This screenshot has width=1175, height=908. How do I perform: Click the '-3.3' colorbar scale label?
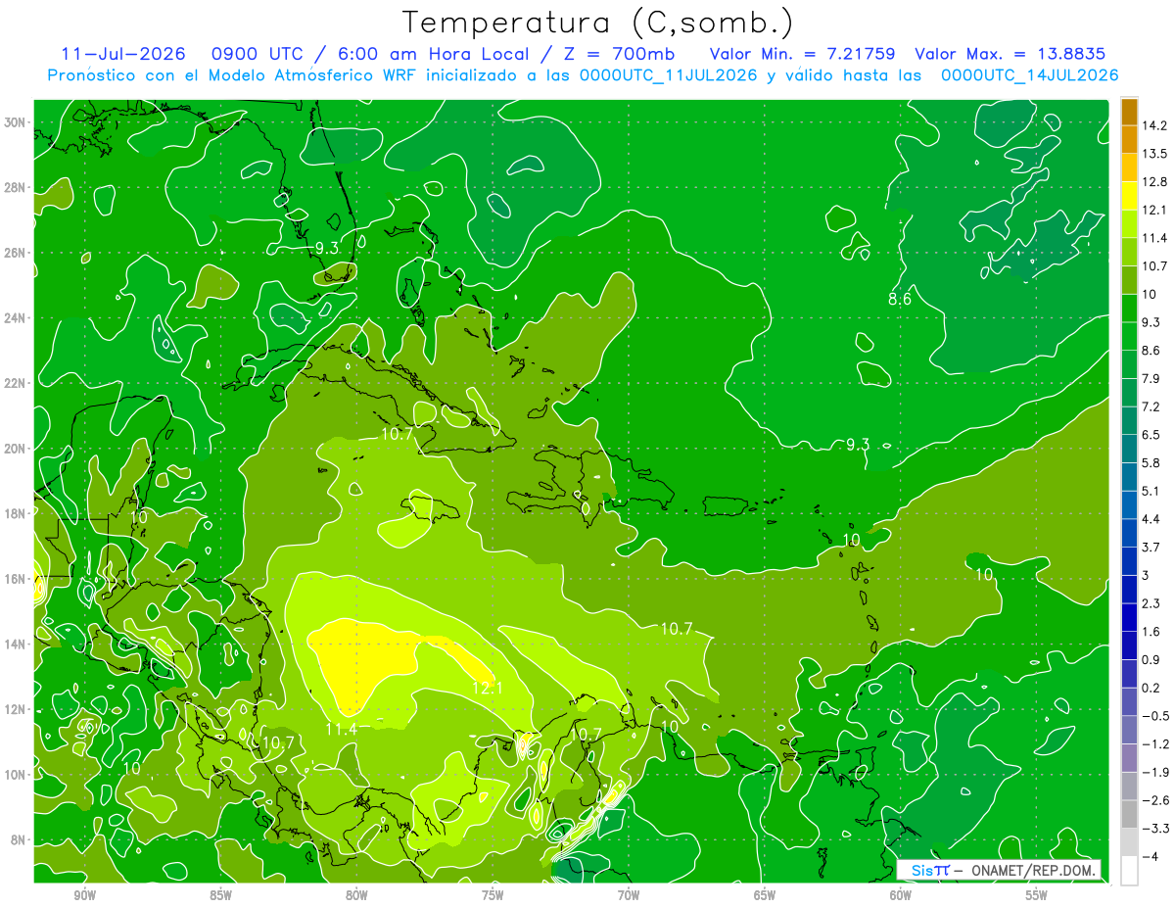click(1154, 829)
